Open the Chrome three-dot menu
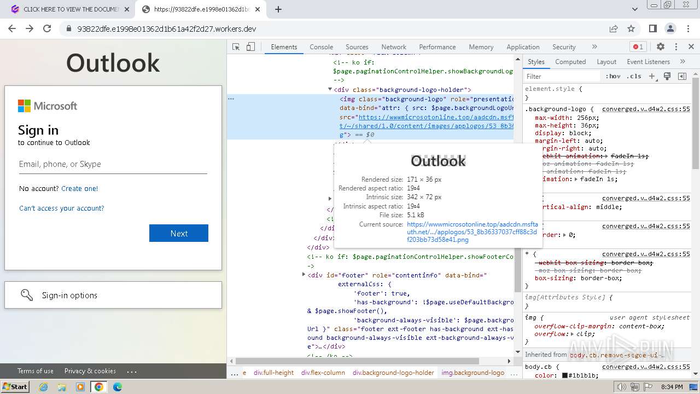Screen dimensions: 700x394 pos(688,28)
